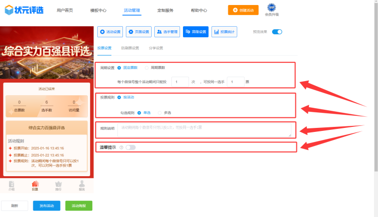
Task: Switch to the 防刷票设置 tab
Action: click(x=130, y=48)
